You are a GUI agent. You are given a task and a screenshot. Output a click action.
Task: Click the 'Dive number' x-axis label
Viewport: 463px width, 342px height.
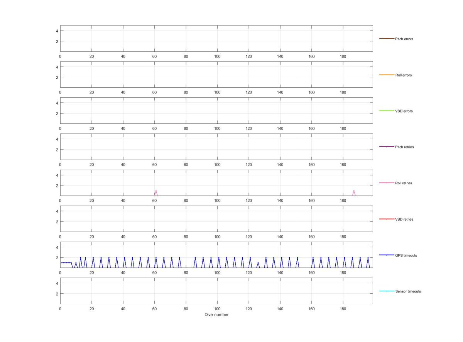pyautogui.click(x=216, y=315)
